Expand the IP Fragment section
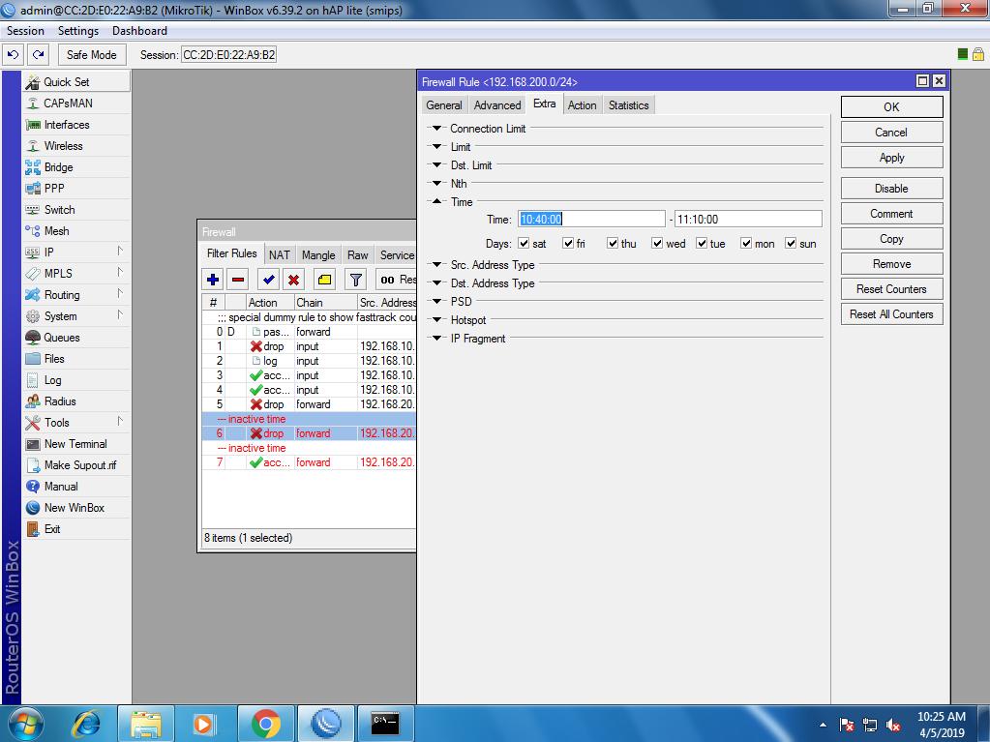 (436, 339)
